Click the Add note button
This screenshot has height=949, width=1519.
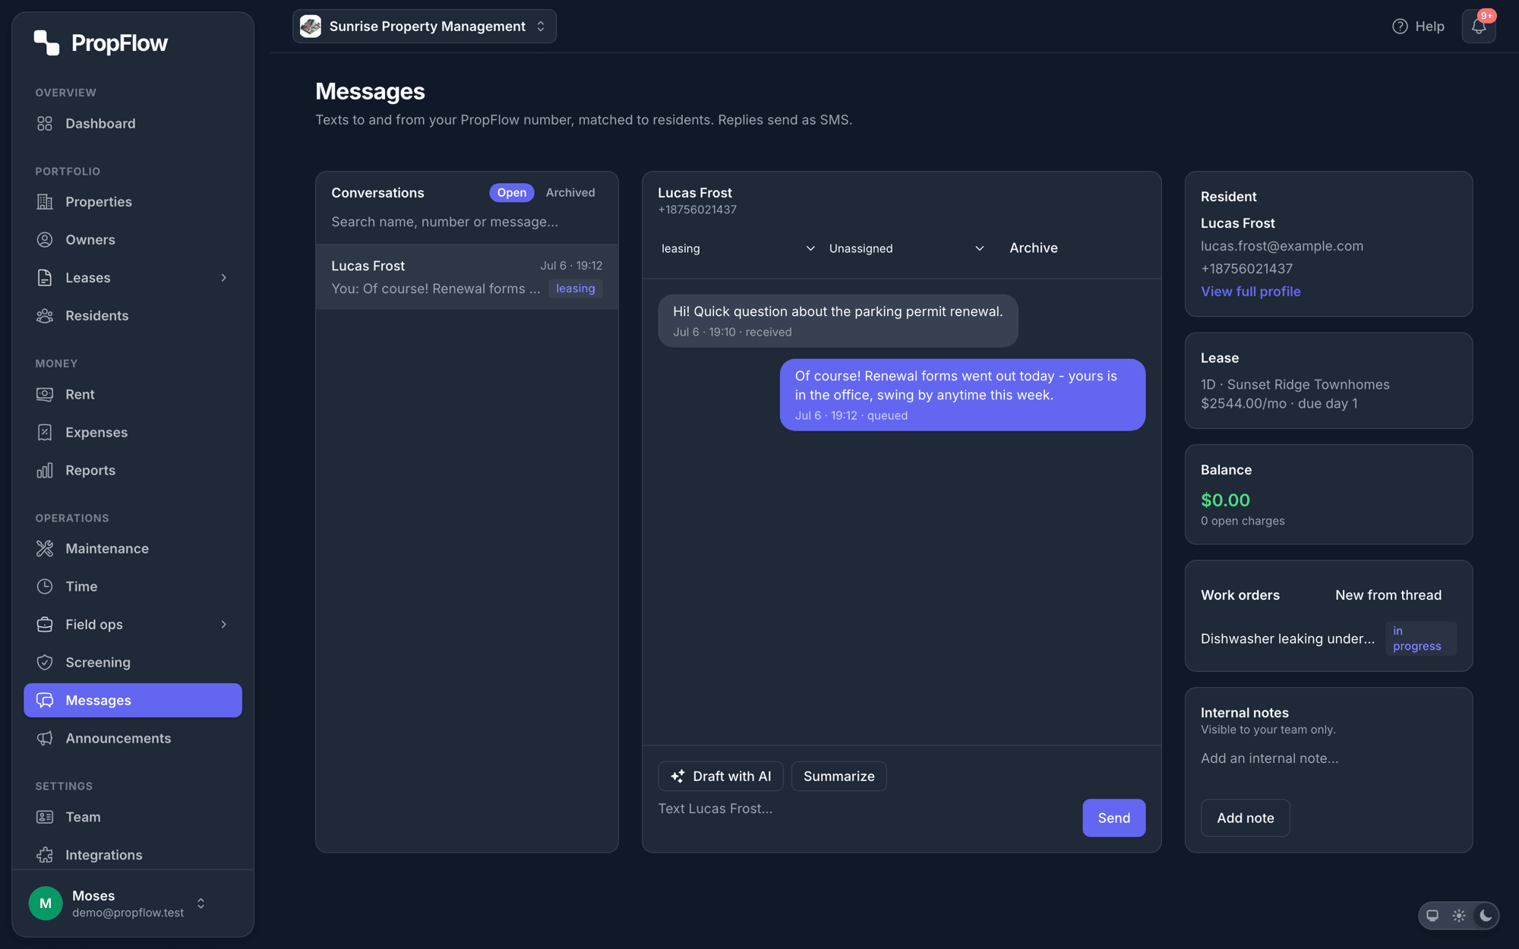click(x=1245, y=818)
